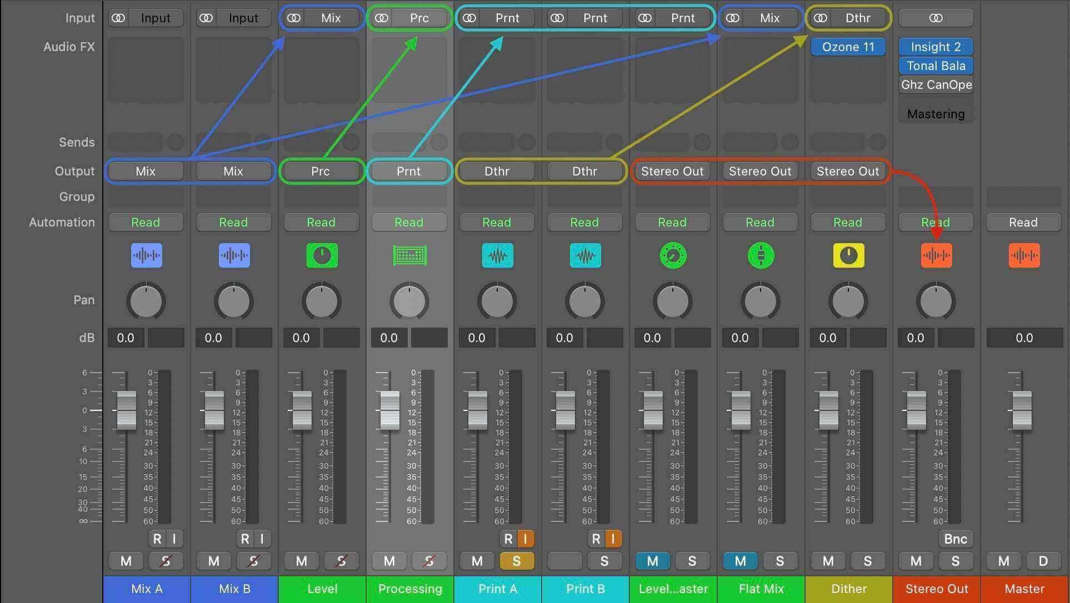This screenshot has width=1070, height=603.
Task: Click the Mix A dB value field
Action: 126,338
